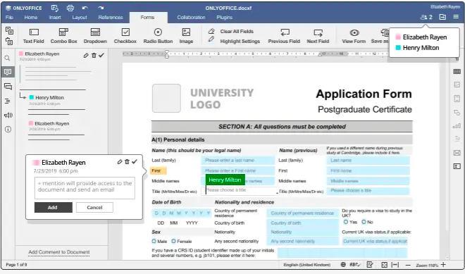This screenshot has height=274, width=465.
Task: Insert an Image form field
Action: click(186, 36)
